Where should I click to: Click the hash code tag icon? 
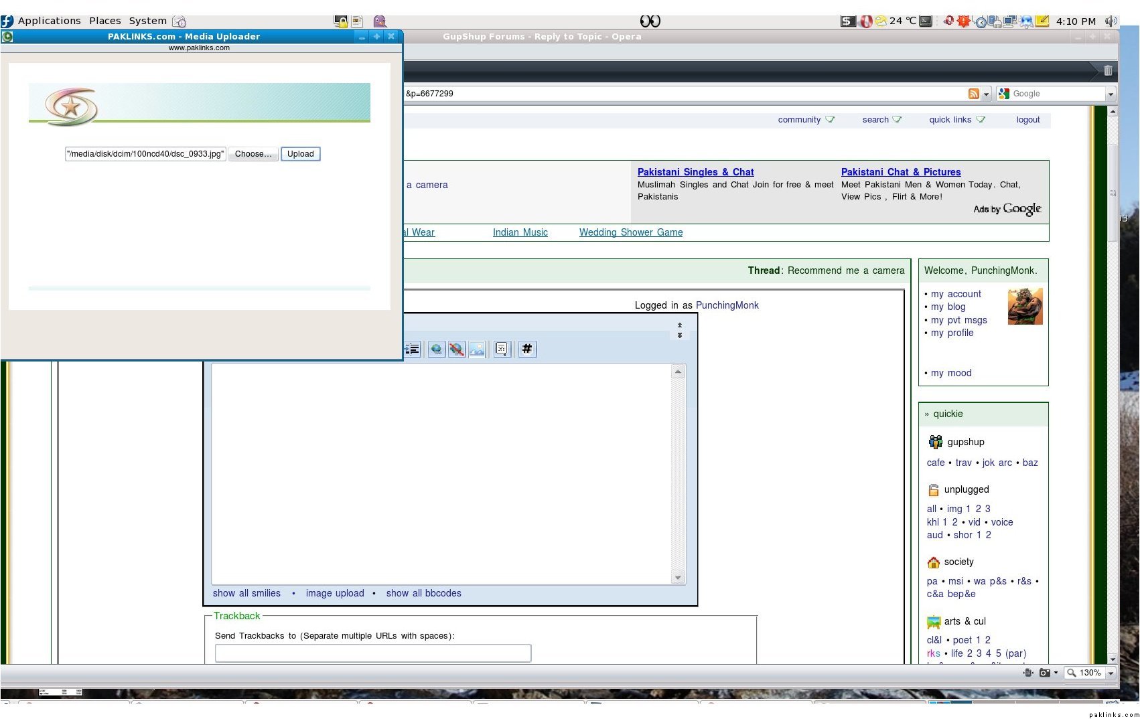point(527,349)
